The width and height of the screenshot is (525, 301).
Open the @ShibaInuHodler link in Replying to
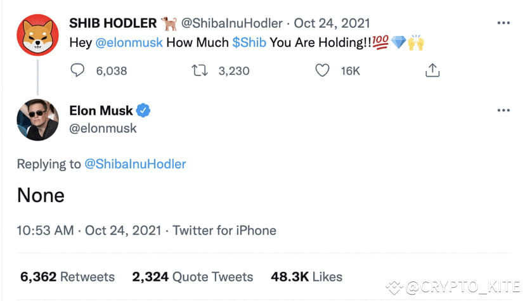pyautogui.click(x=135, y=164)
